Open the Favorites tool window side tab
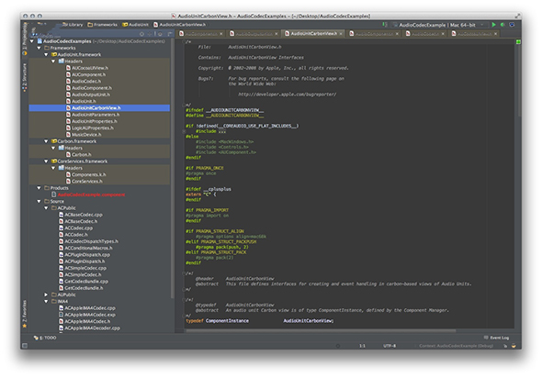Screen dimensions: 542x377 click(x=25, y=314)
